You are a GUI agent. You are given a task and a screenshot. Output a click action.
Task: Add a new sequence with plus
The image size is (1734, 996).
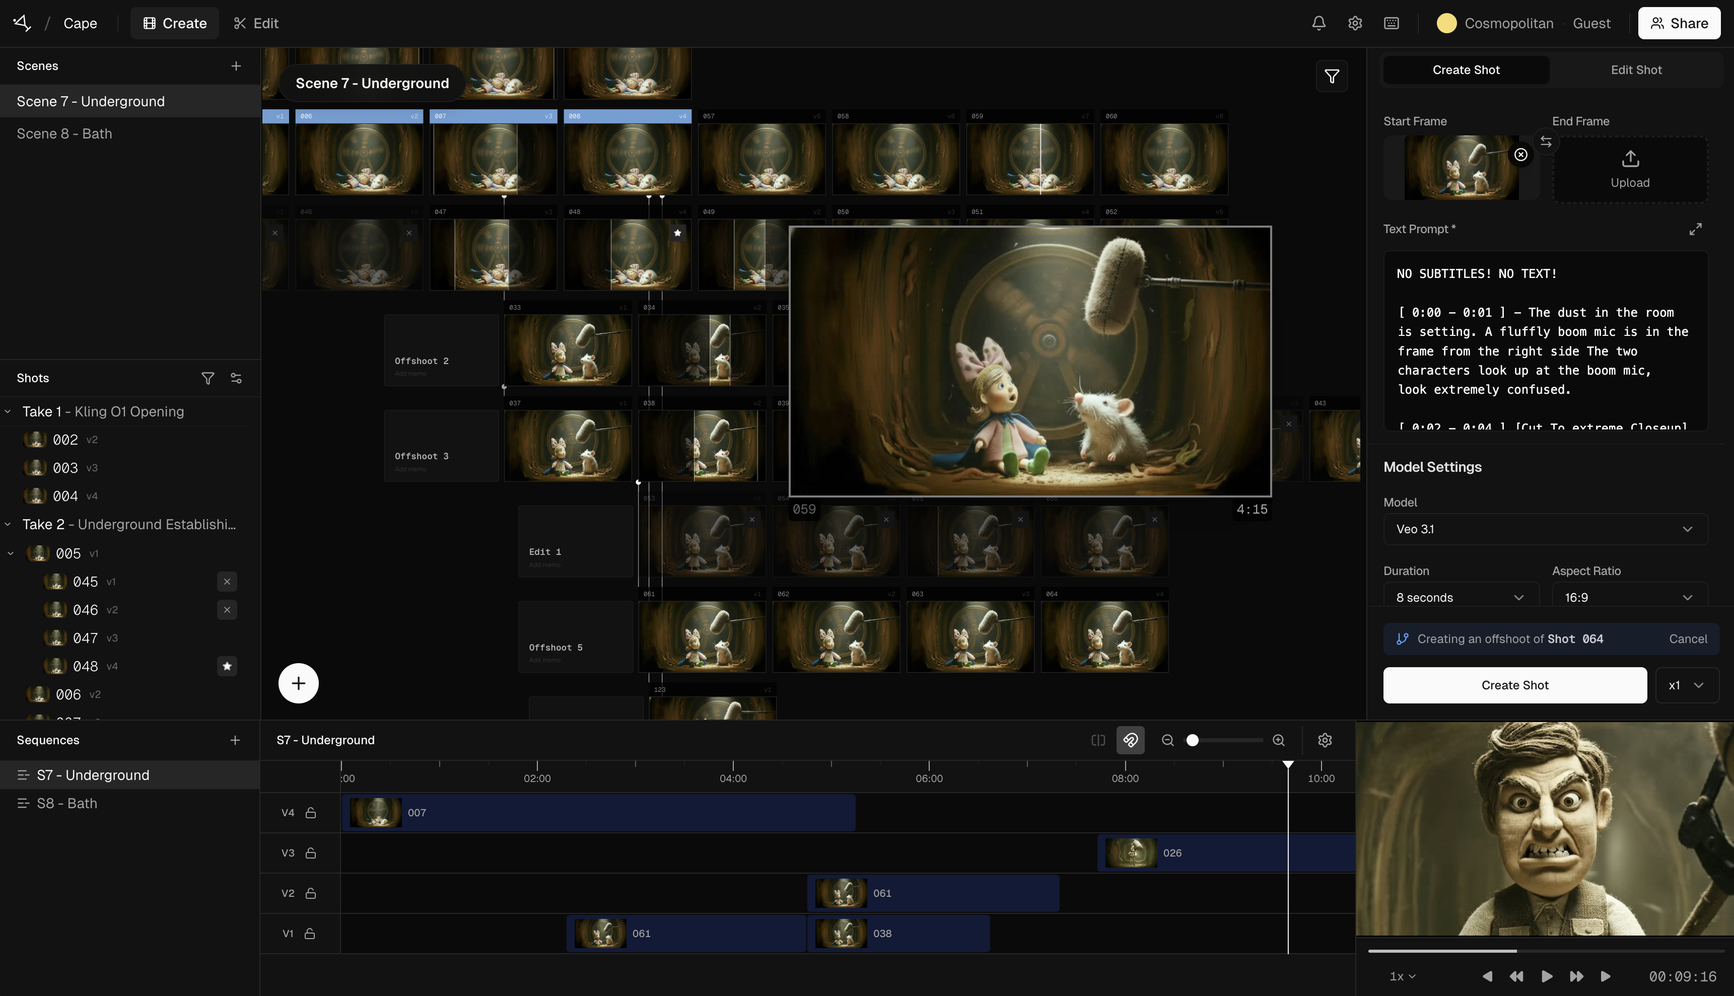pos(235,740)
